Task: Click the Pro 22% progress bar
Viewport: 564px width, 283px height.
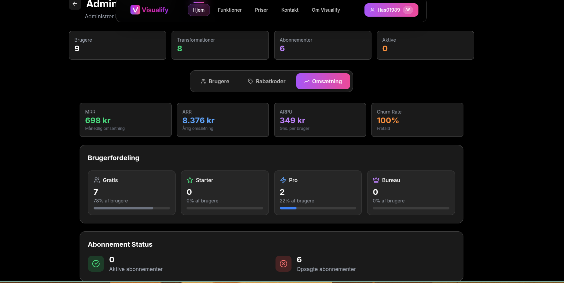Action: 318,208
